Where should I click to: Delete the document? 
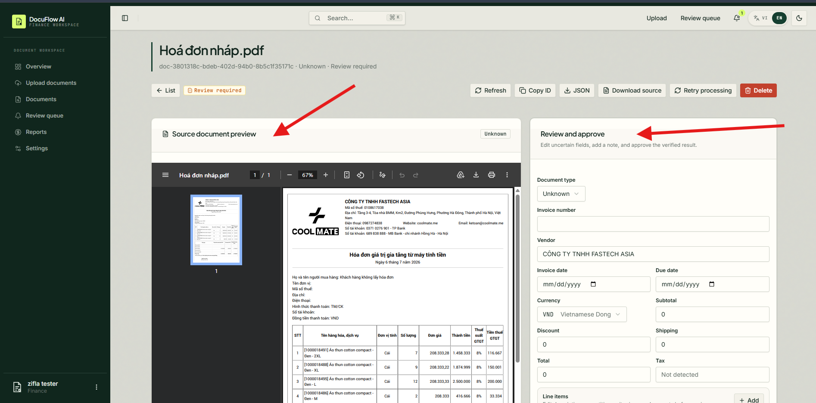click(758, 90)
